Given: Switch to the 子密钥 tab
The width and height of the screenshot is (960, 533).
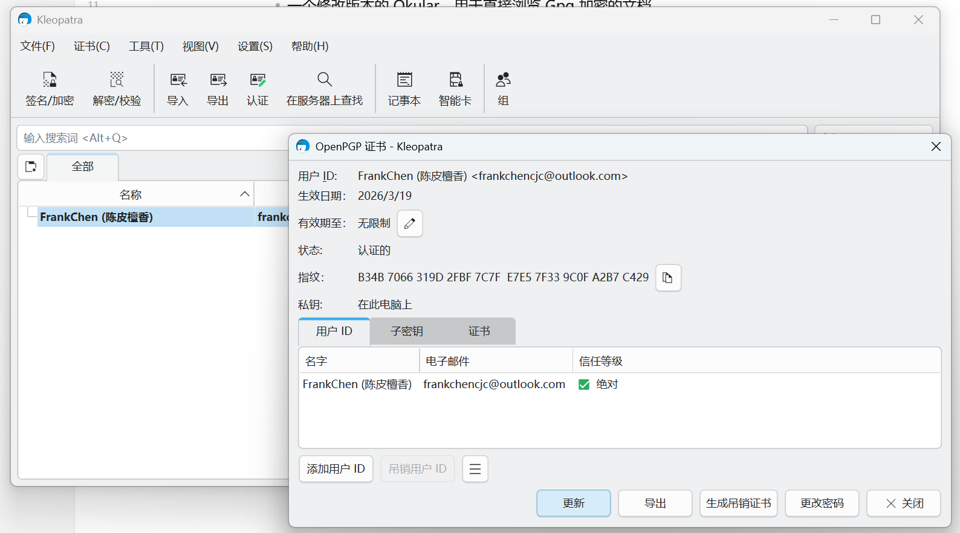Looking at the screenshot, I should 407,331.
